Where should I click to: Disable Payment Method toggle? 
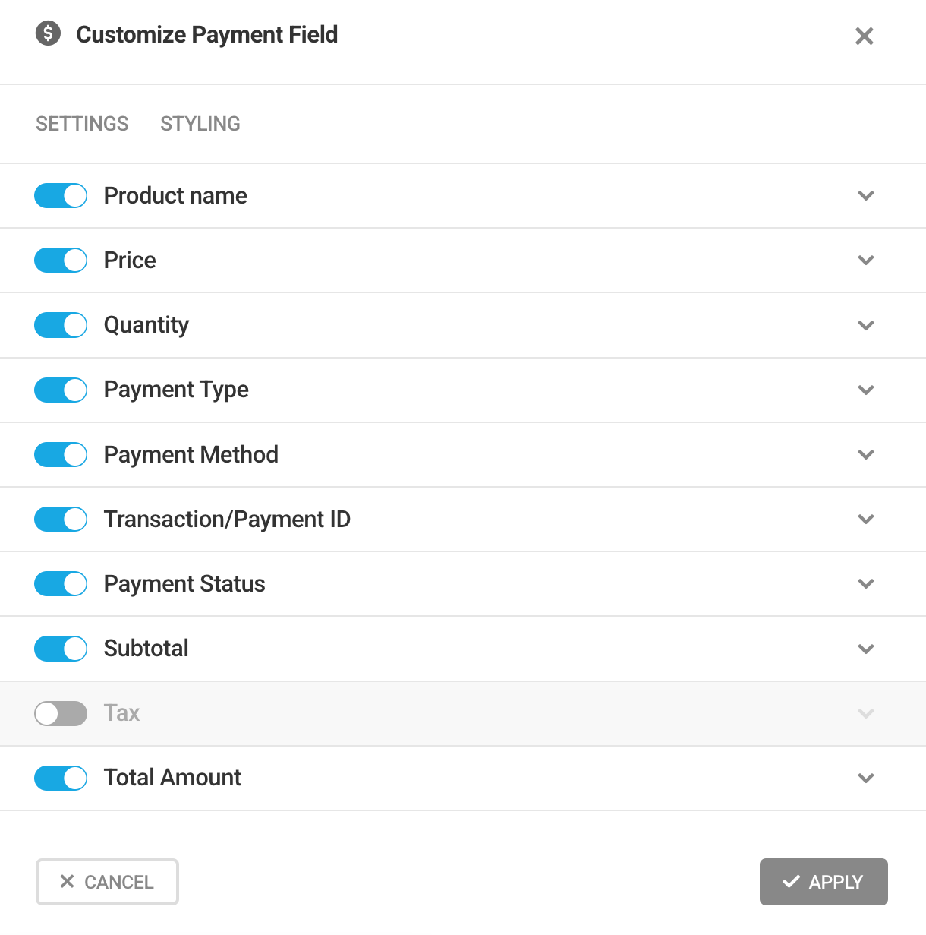pyautogui.click(x=61, y=454)
